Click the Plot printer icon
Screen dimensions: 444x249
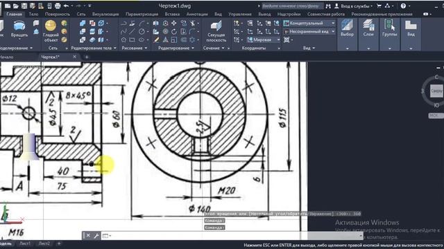point(58,6)
